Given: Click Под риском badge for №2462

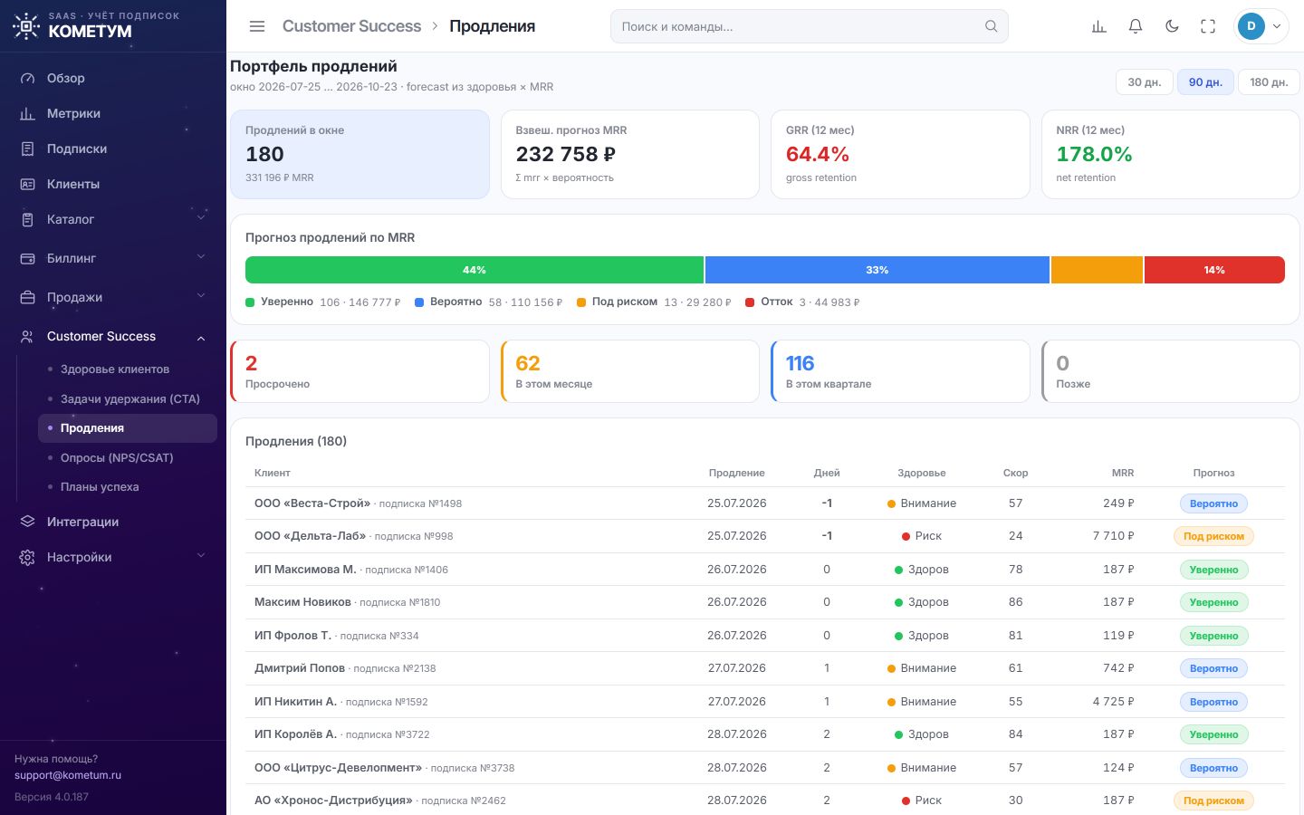Looking at the screenshot, I should pos(1213,801).
